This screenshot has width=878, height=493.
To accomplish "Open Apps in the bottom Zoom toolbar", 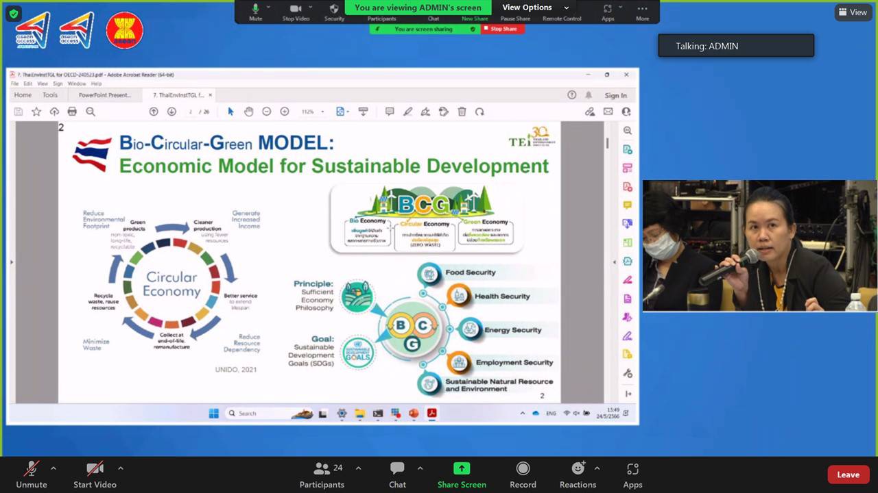I will point(632,475).
